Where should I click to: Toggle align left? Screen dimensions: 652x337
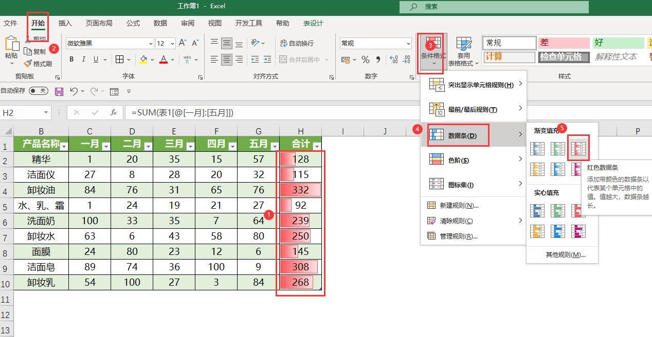pyautogui.click(x=214, y=60)
